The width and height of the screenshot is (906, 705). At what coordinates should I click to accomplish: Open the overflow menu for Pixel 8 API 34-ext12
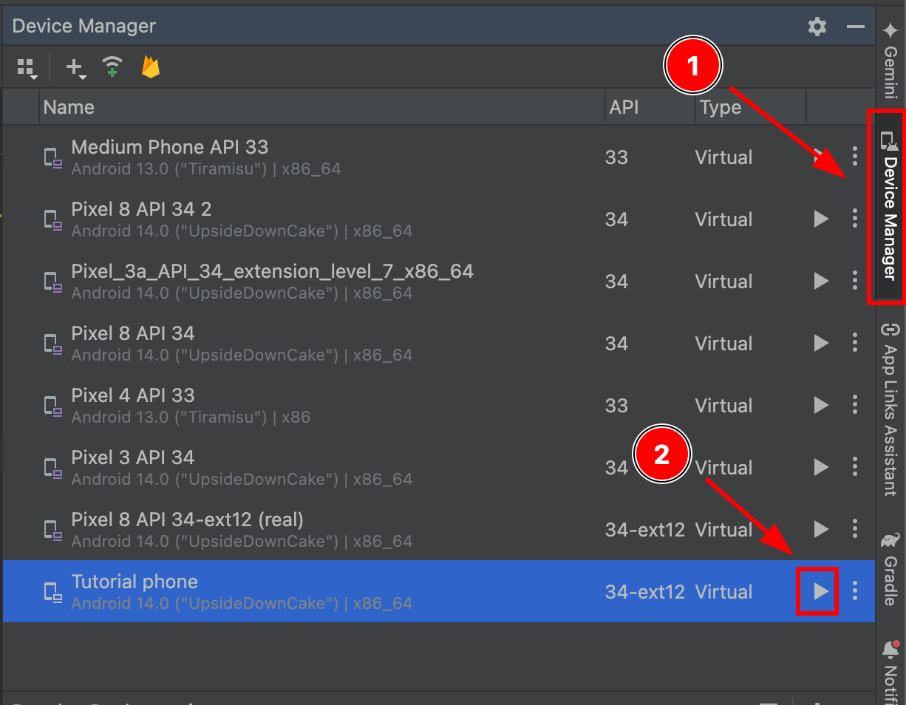click(x=854, y=529)
